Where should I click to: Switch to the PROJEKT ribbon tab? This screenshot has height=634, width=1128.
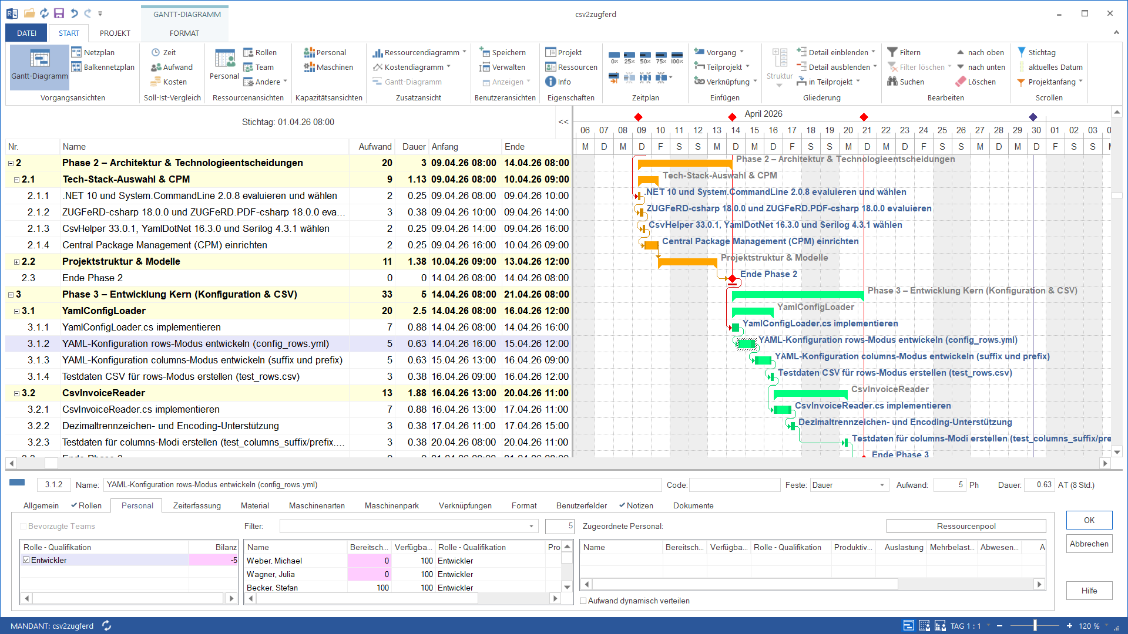coord(115,33)
